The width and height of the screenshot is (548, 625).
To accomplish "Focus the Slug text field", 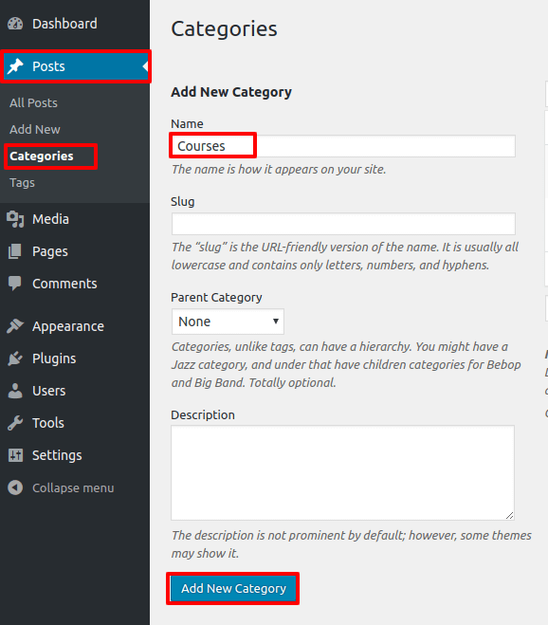I will click(343, 224).
